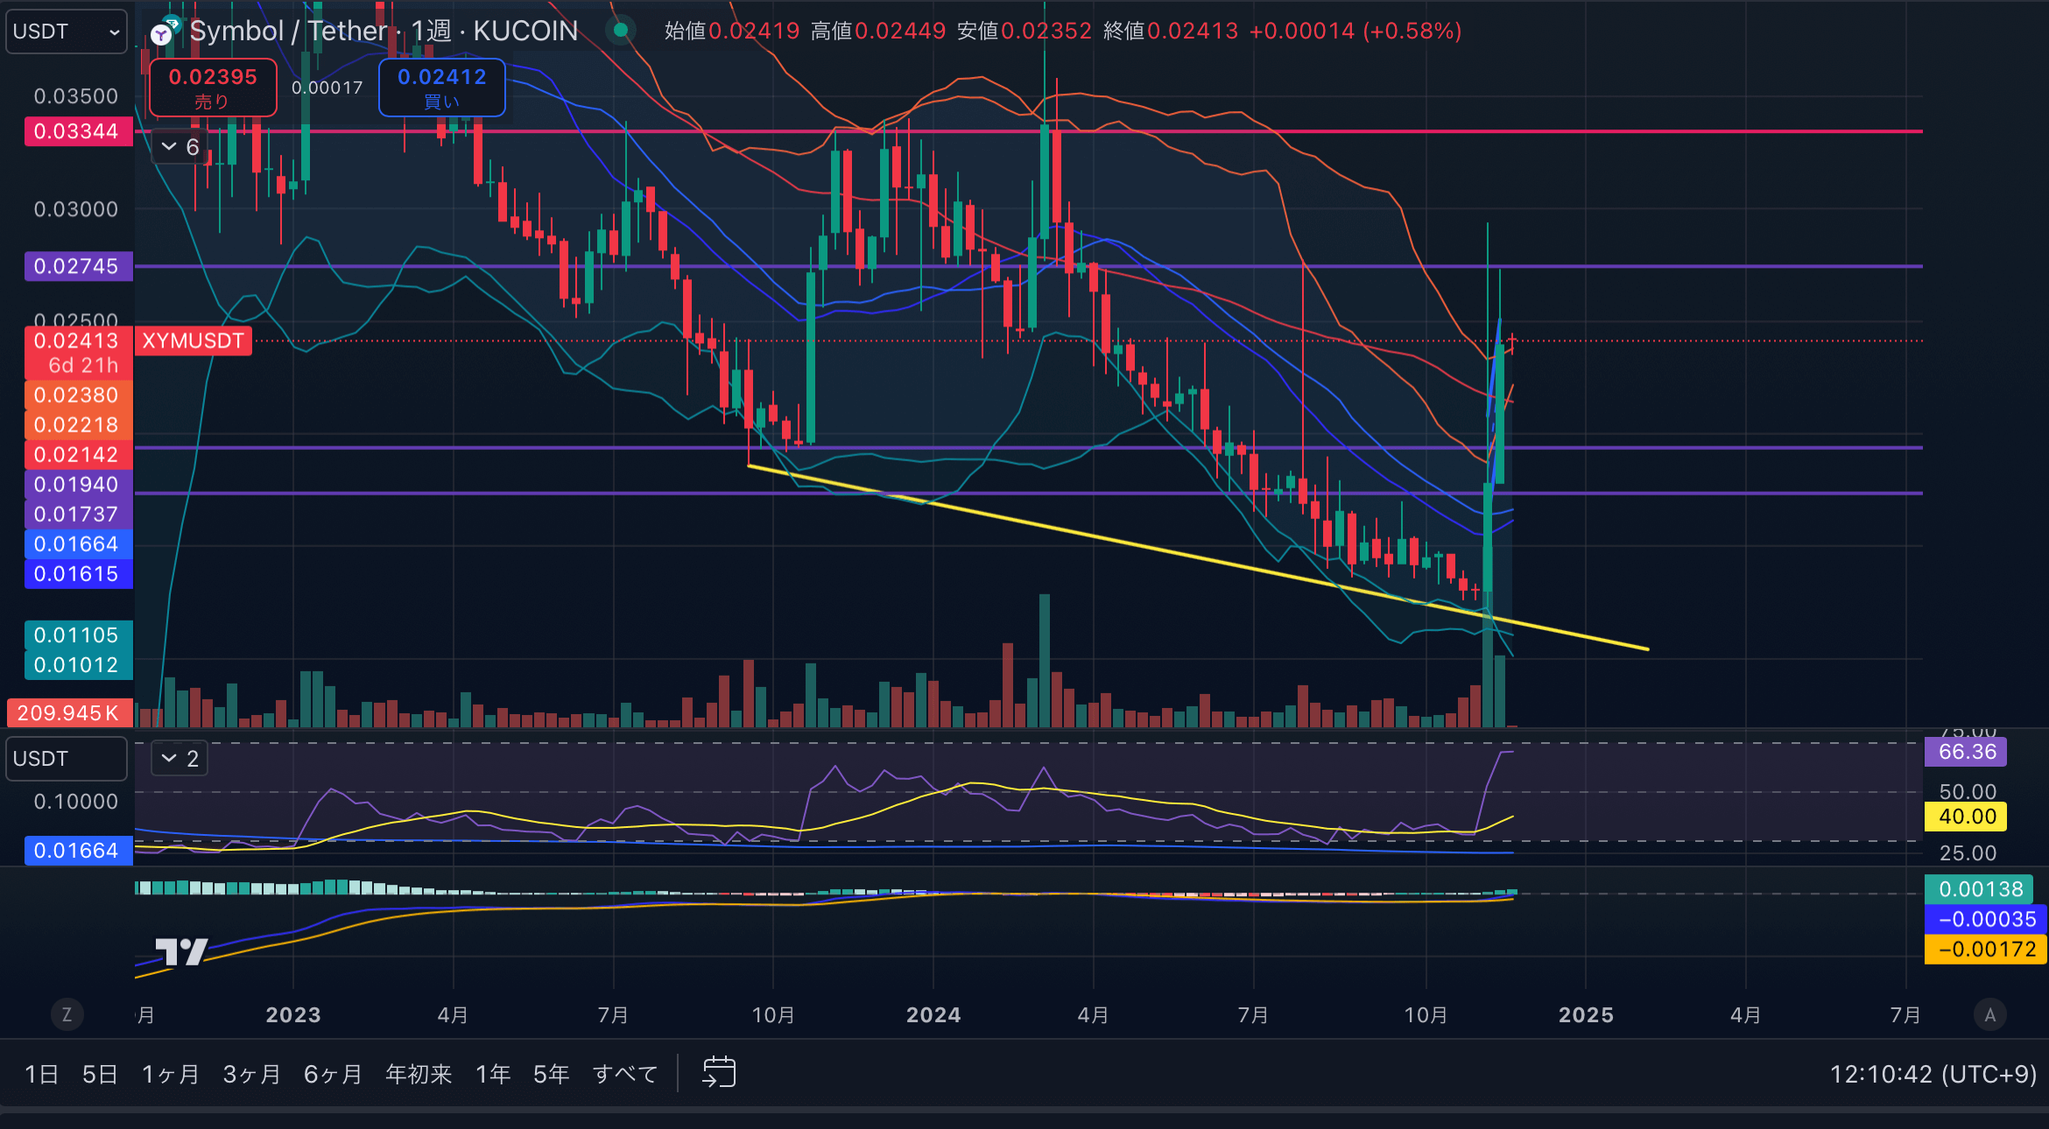Click the 0.01664 label in lower pane
Image resolution: width=2049 pixels, height=1129 pixels.
point(77,851)
